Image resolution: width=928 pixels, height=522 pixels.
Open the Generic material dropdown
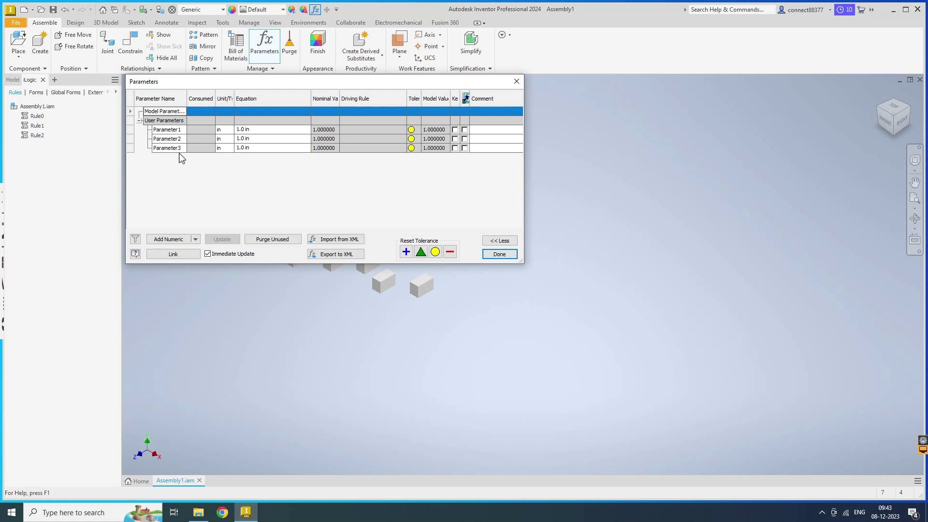tap(223, 10)
